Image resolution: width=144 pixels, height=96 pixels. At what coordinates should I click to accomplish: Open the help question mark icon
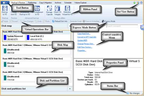point(141,3)
